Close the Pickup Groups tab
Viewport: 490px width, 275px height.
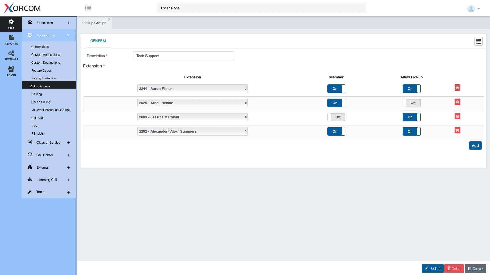tap(109, 19)
